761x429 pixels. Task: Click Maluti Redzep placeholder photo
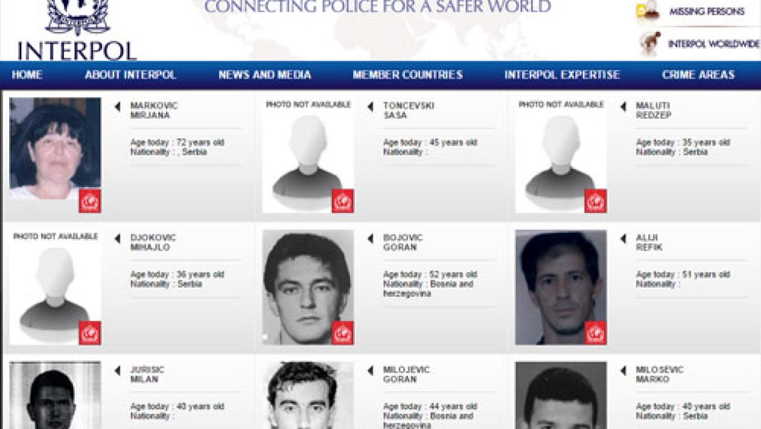561,155
